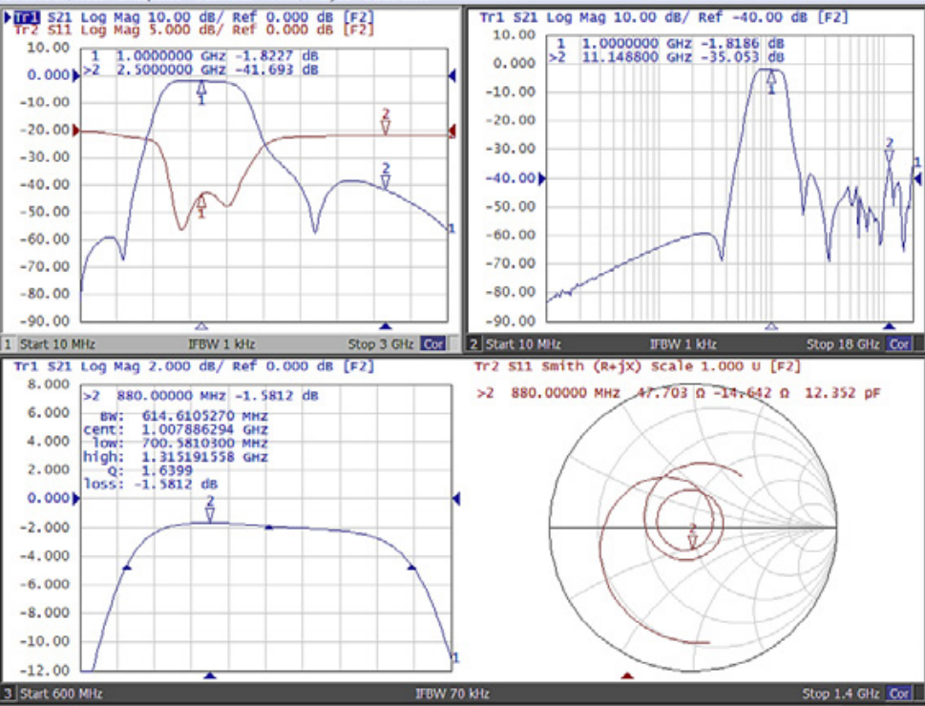Click the BW 614.6105270 MHz readout
Viewport: 925px width, 706px height.
183,416
